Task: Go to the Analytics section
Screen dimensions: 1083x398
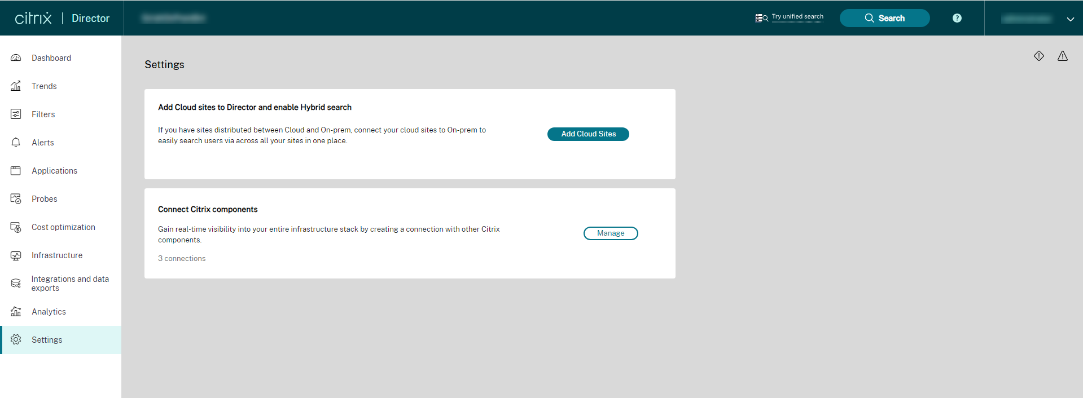Action: coord(49,312)
